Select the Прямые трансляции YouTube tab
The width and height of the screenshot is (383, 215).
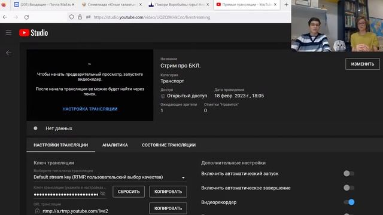coord(246,5)
